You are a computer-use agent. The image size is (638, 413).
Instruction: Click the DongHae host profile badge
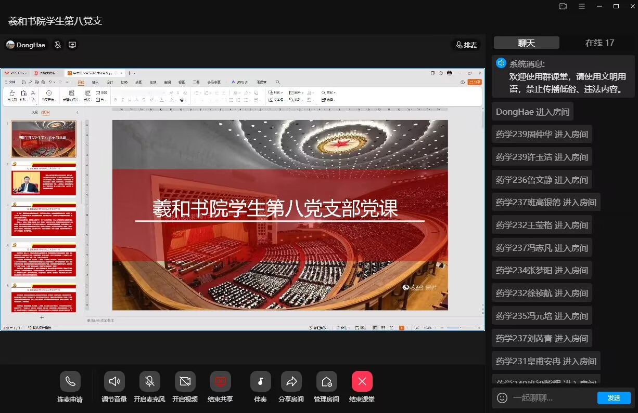point(26,45)
